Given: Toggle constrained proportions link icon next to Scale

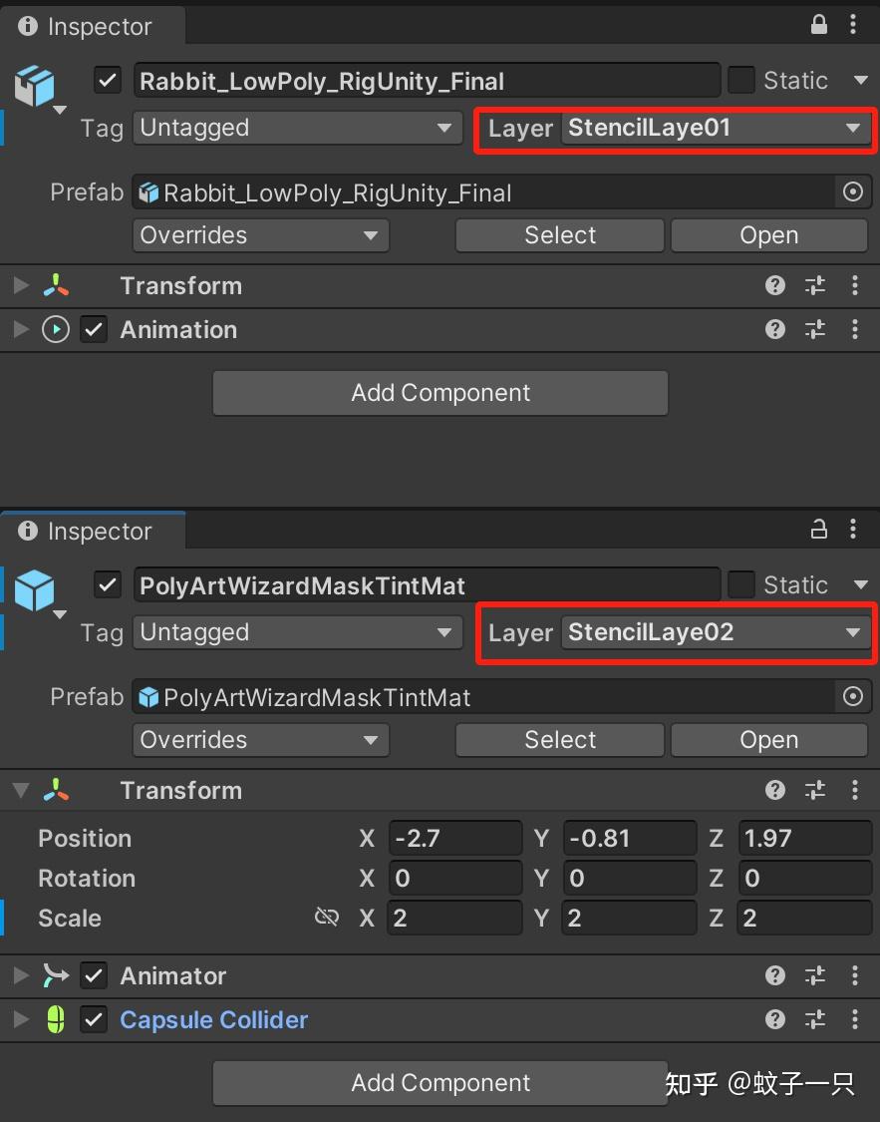Looking at the screenshot, I should pyautogui.click(x=327, y=917).
